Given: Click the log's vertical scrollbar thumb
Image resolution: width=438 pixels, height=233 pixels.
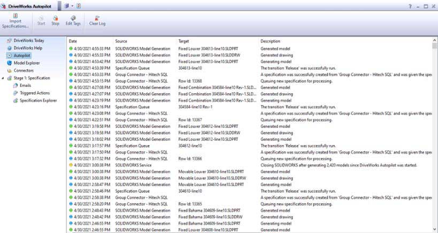Looking at the screenshot, I should point(434,46).
